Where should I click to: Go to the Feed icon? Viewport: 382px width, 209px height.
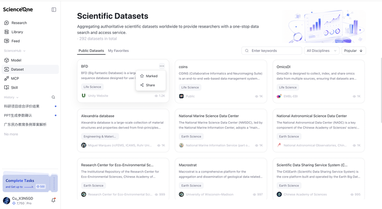(x=6, y=41)
